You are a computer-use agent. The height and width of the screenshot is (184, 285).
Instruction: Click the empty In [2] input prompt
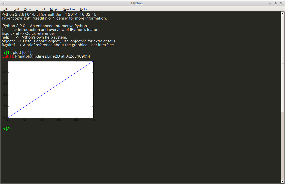7,129
